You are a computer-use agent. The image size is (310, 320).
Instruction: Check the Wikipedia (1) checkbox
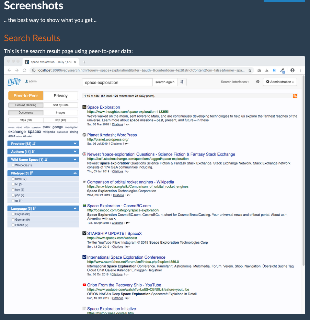13,165
